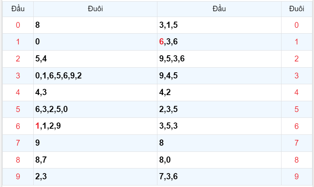Click the red highlighted 1 in 1,1,2,9

[38, 126]
